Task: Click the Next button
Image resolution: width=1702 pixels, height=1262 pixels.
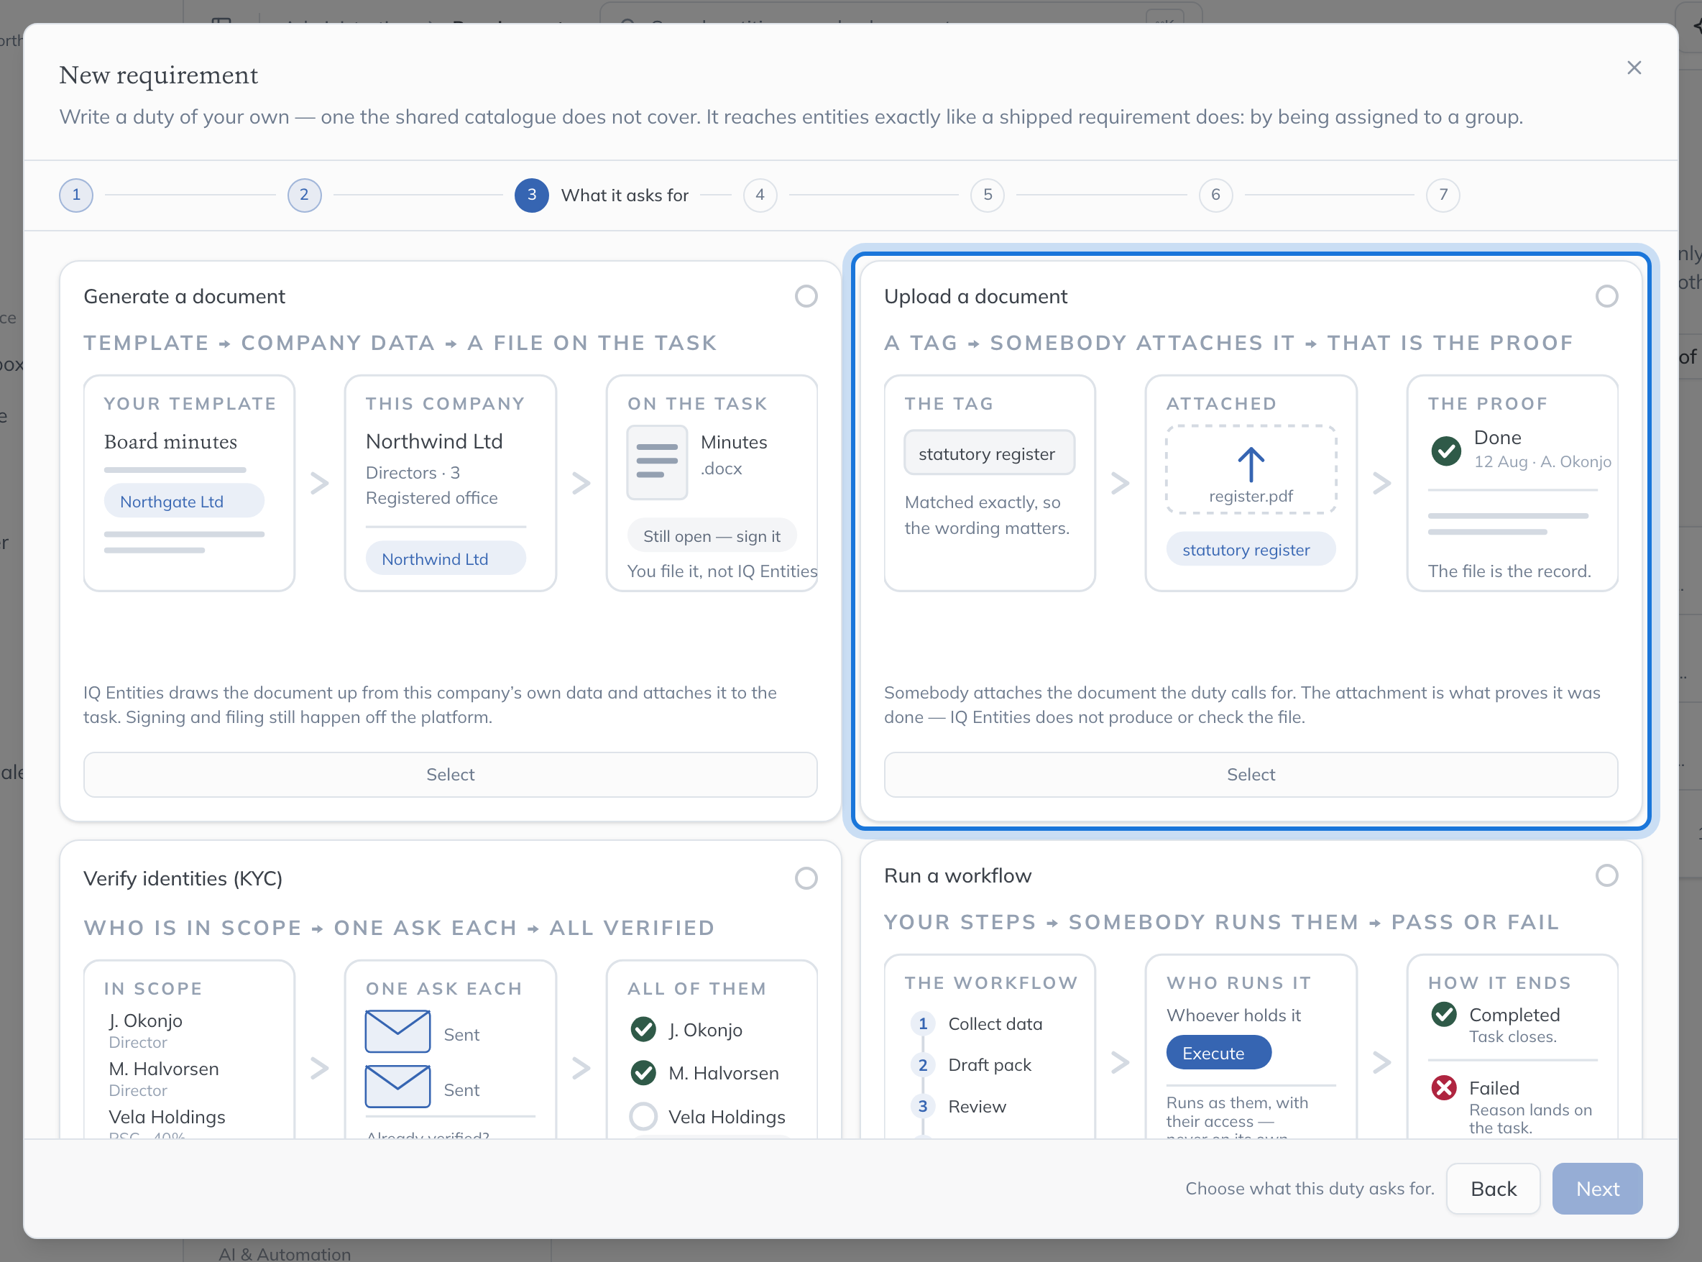Action: pos(1597,1189)
